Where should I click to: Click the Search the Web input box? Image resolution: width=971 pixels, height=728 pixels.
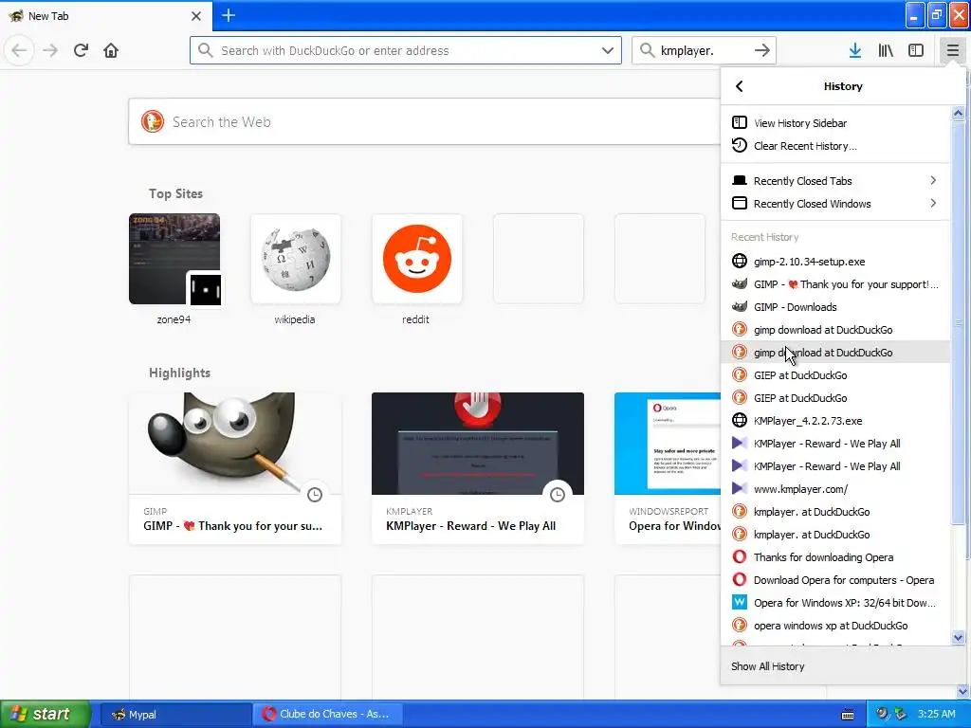424,122
